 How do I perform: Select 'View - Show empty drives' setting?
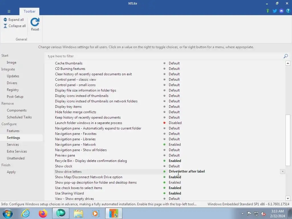74,199
